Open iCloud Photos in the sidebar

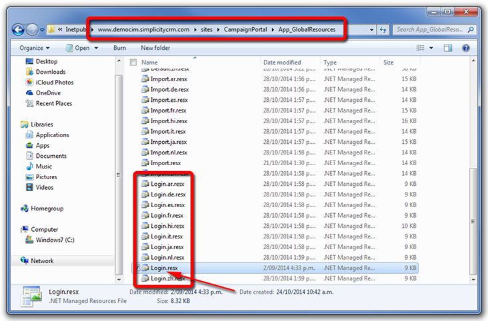(50, 83)
